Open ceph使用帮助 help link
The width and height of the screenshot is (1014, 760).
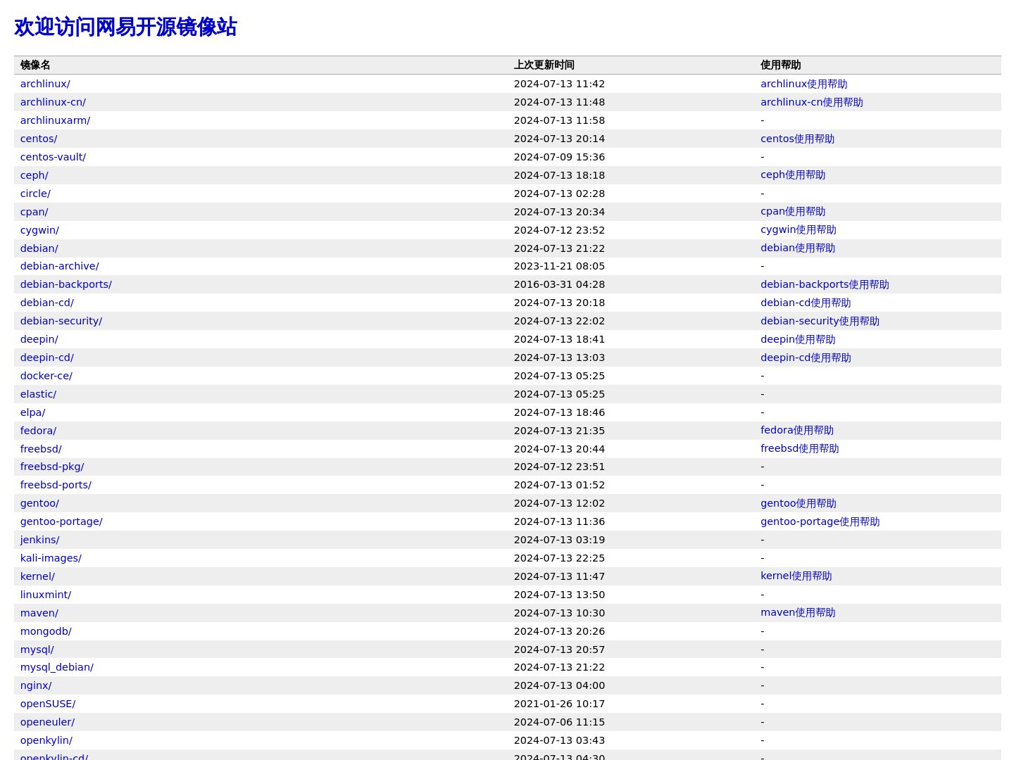(793, 175)
